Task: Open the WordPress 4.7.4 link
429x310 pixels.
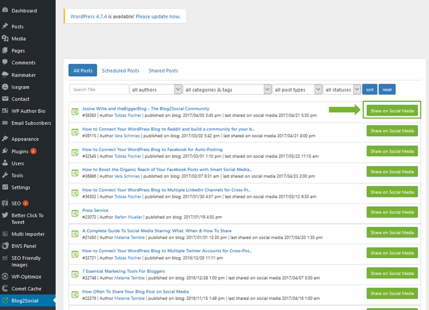Action: pyautogui.click(x=88, y=16)
